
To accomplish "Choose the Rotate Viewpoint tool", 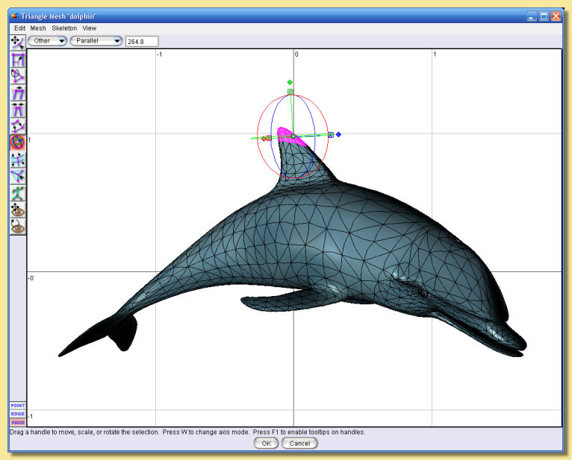I will click(18, 226).
